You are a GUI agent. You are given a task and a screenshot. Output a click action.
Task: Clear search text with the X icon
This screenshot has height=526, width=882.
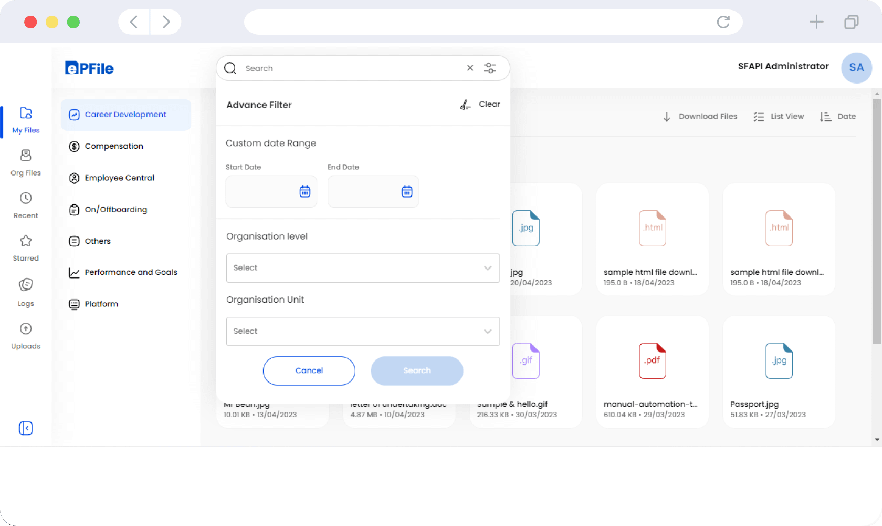point(470,68)
